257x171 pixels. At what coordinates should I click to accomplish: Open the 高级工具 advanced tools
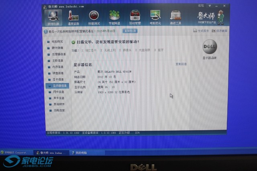pyautogui.click(x=175, y=18)
